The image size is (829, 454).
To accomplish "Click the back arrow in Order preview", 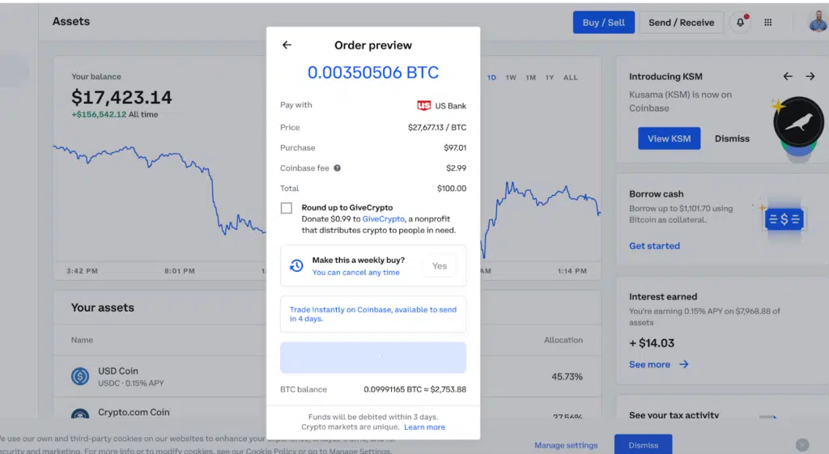I will tap(287, 45).
